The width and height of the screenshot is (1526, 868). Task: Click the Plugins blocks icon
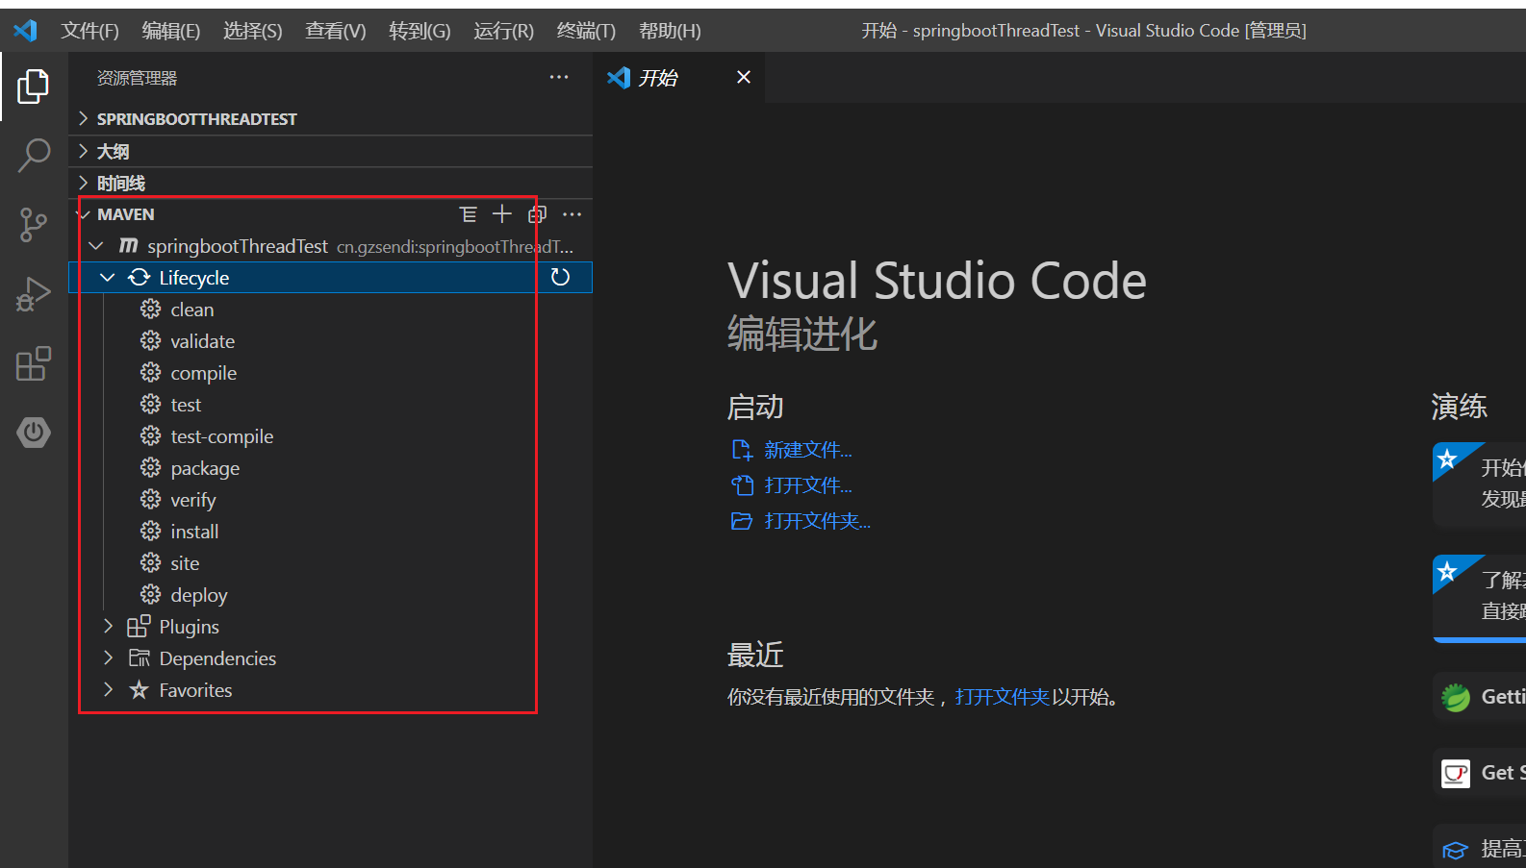pyautogui.click(x=139, y=627)
